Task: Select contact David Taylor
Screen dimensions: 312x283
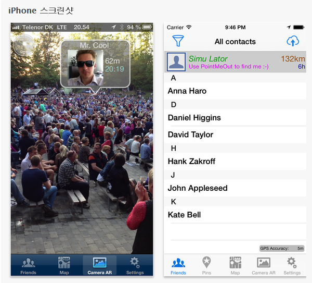Action: tap(235, 134)
